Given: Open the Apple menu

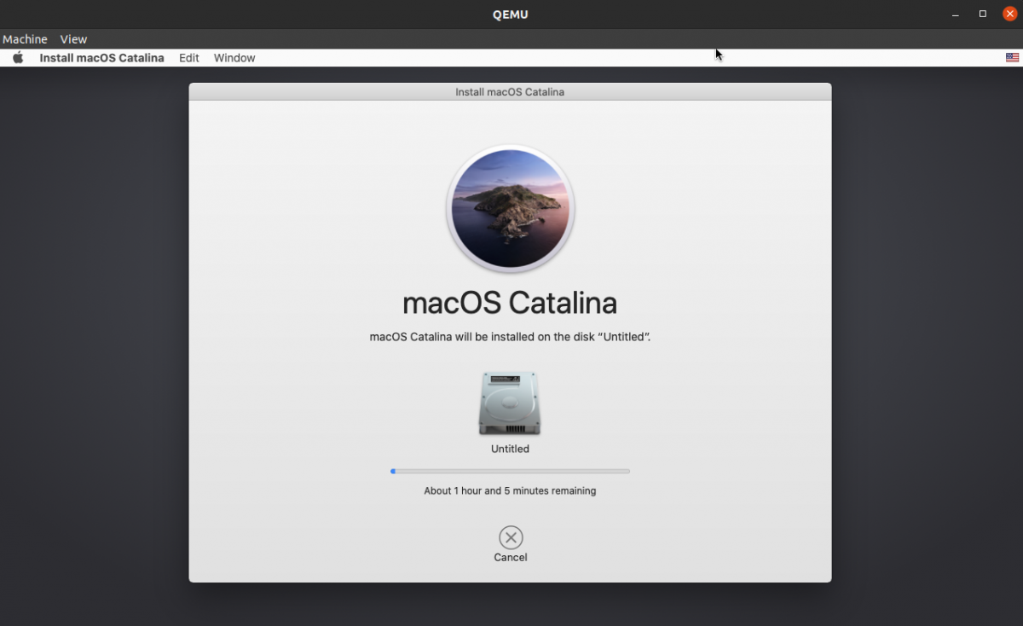Looking at the screenshot, I should click(x=18, y=57).
